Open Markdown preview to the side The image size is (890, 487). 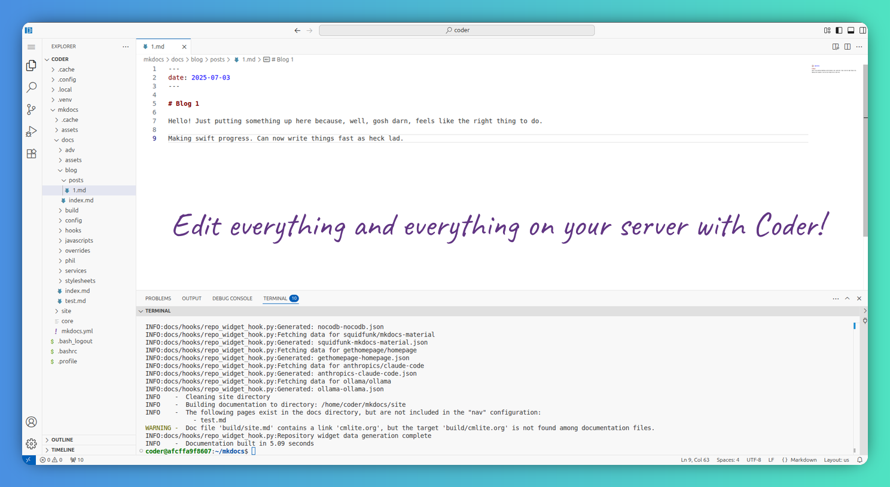836,47
